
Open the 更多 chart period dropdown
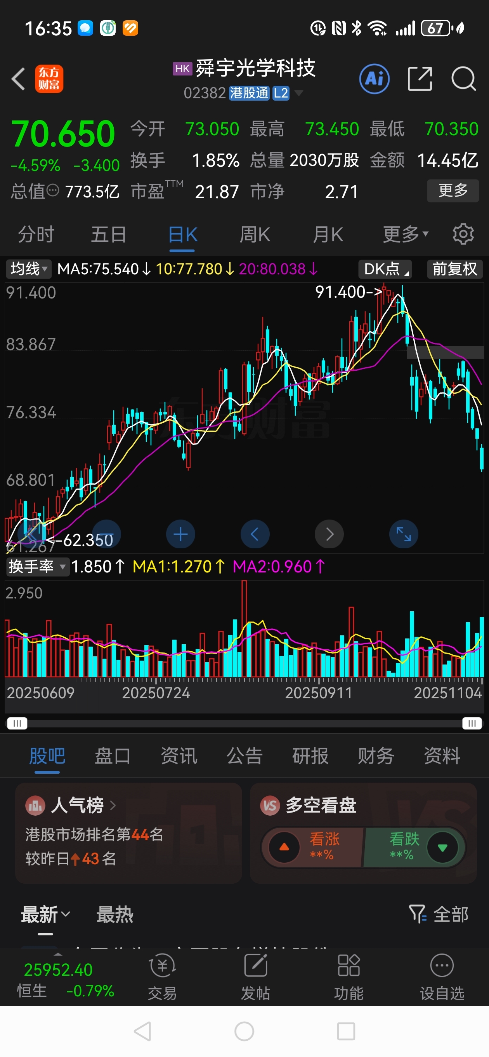tap(406, 234)
